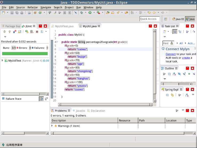Open Problems view menu triangle

[183, 110]
